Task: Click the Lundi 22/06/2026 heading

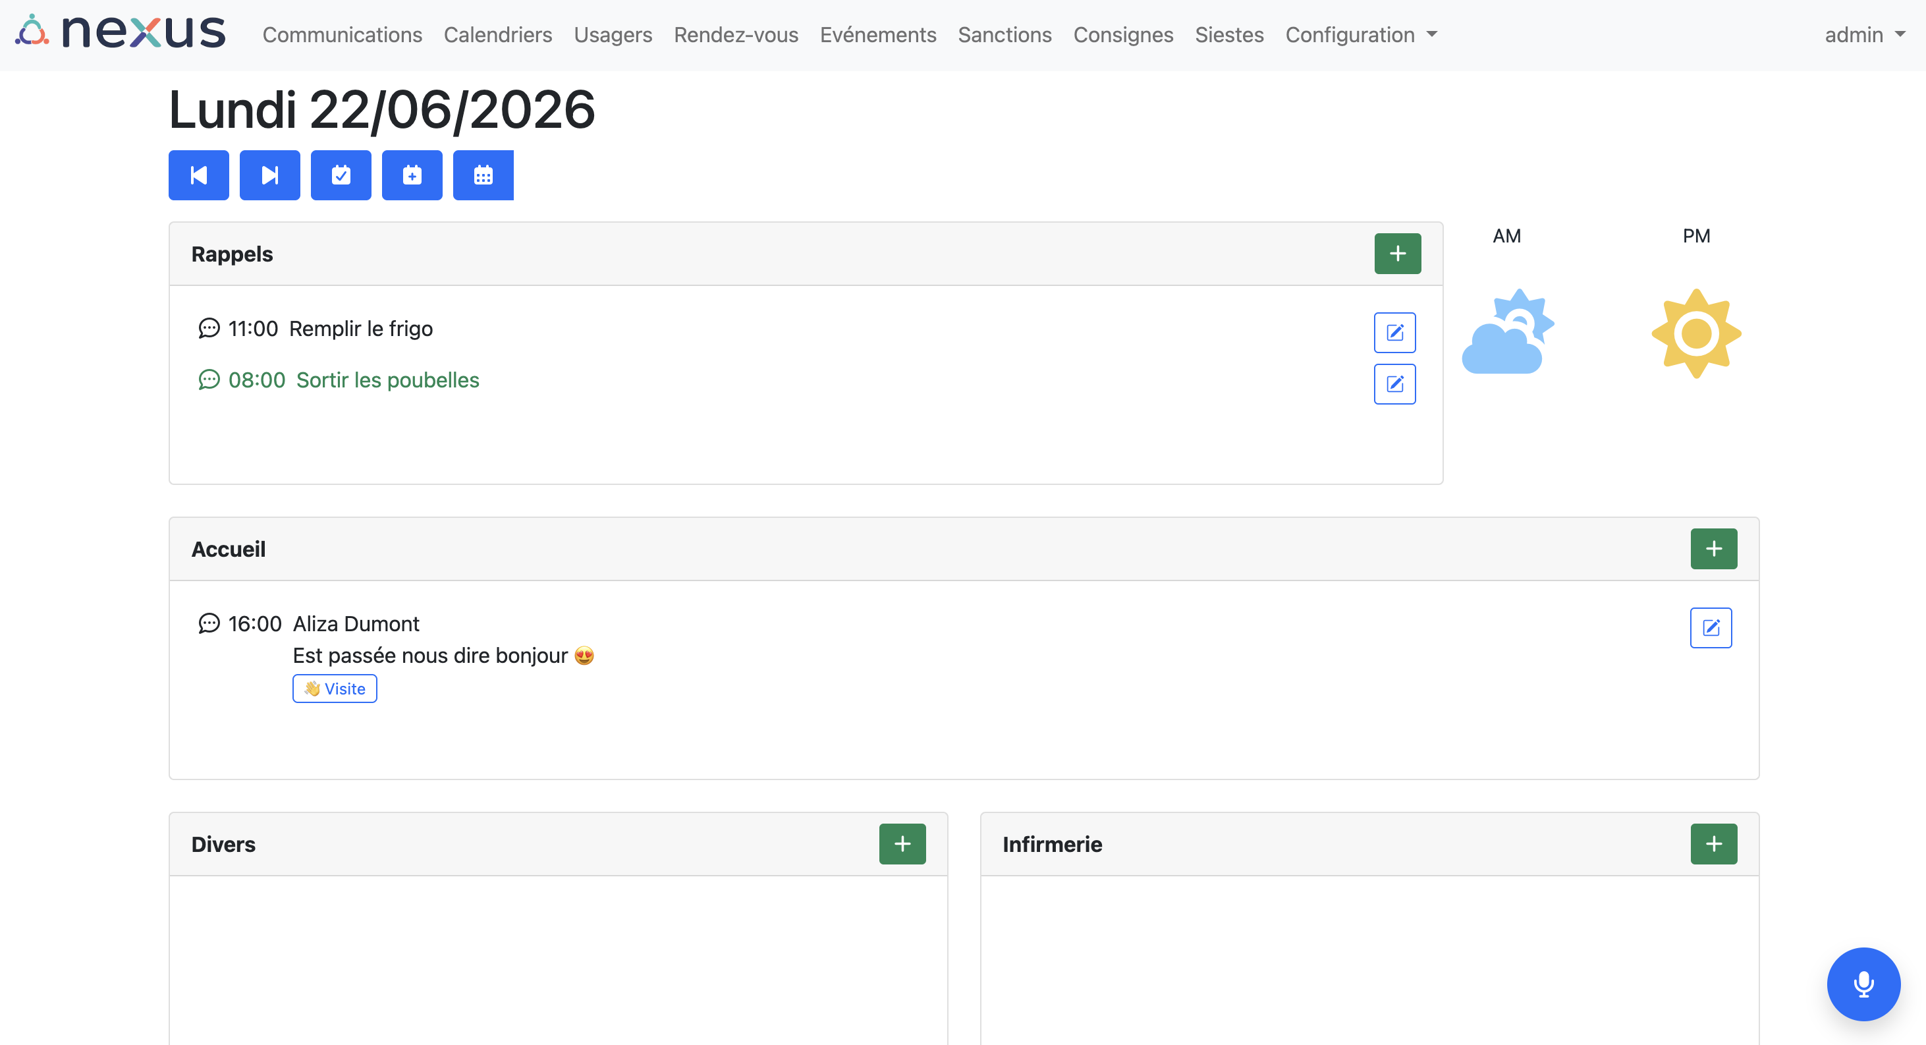Action: [x=382, y=110]
